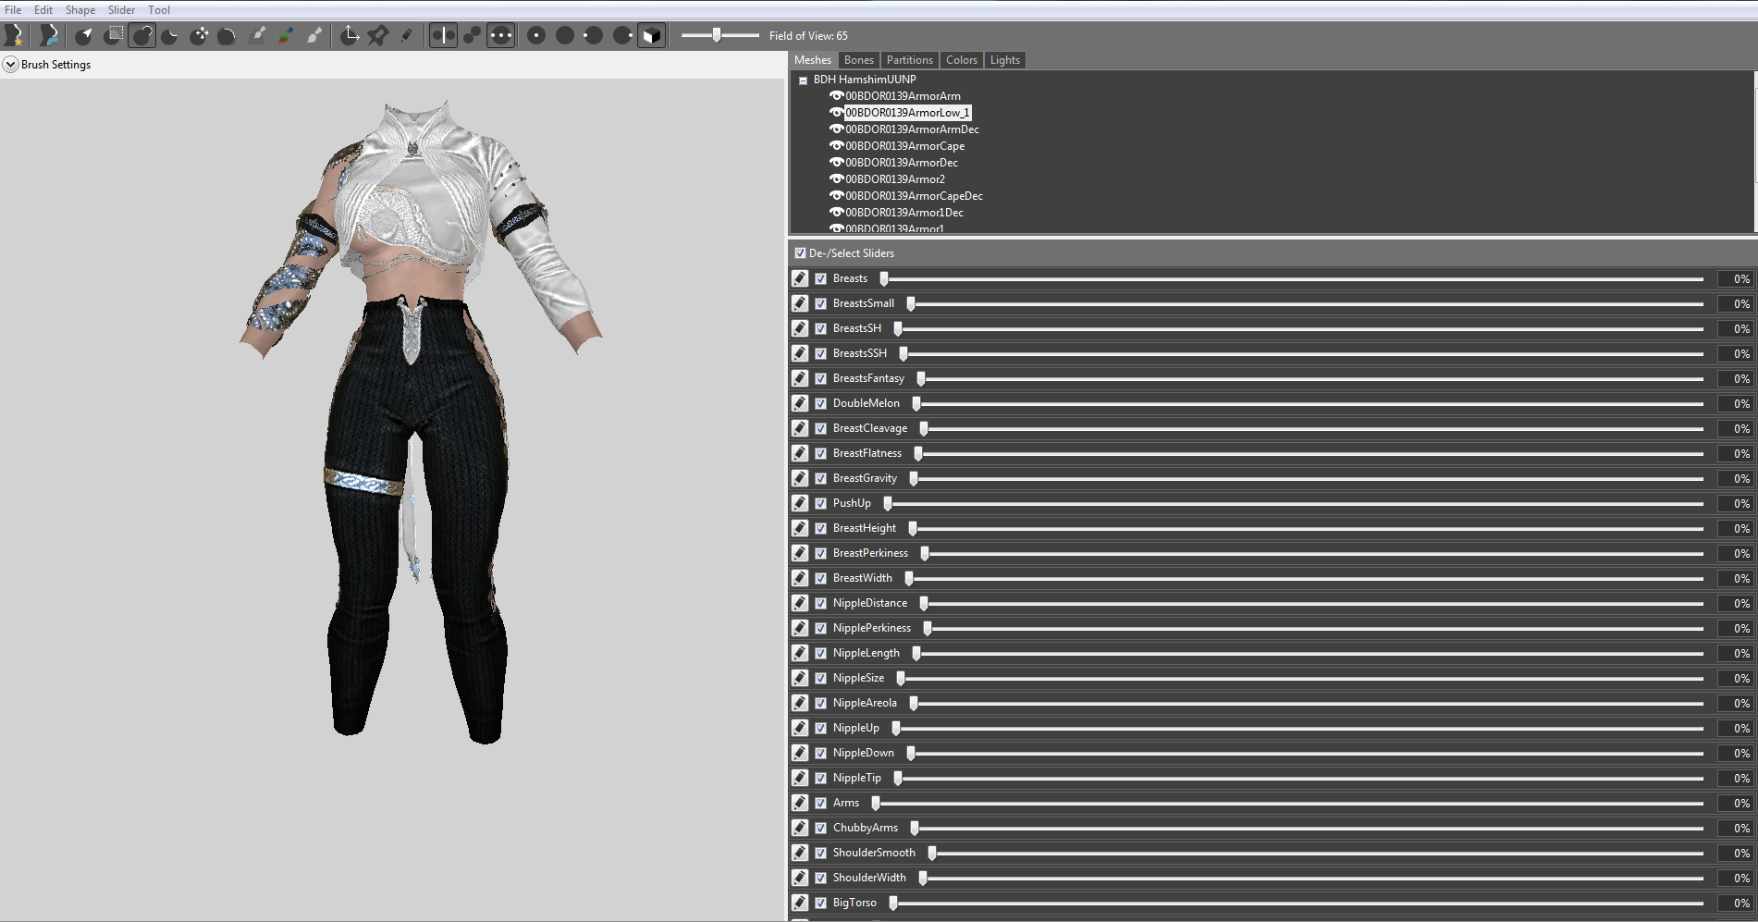The height and width of the screenshot is (922, 1758).
Task: Click the BreastsFantasy slider track
Action: tap(1309, 378)
